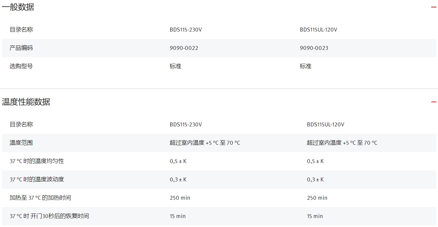Select product code 9090-0022
This screenshot has width=438, height=227.
coord(184,48)
